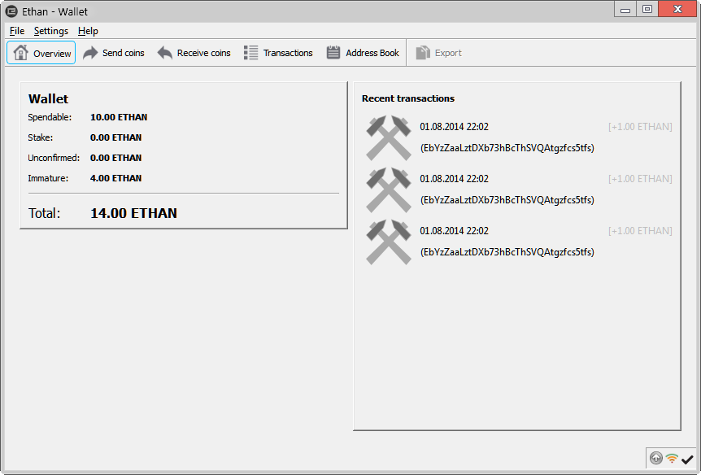Image resolution: width=701 pixels, height=475 pixels.
Task: Go to Send coins
Action: point(114,53)
